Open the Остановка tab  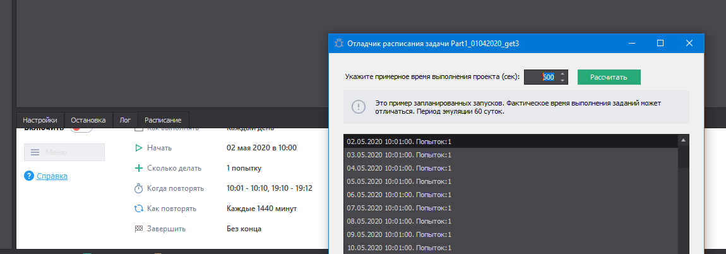point(88,120)
